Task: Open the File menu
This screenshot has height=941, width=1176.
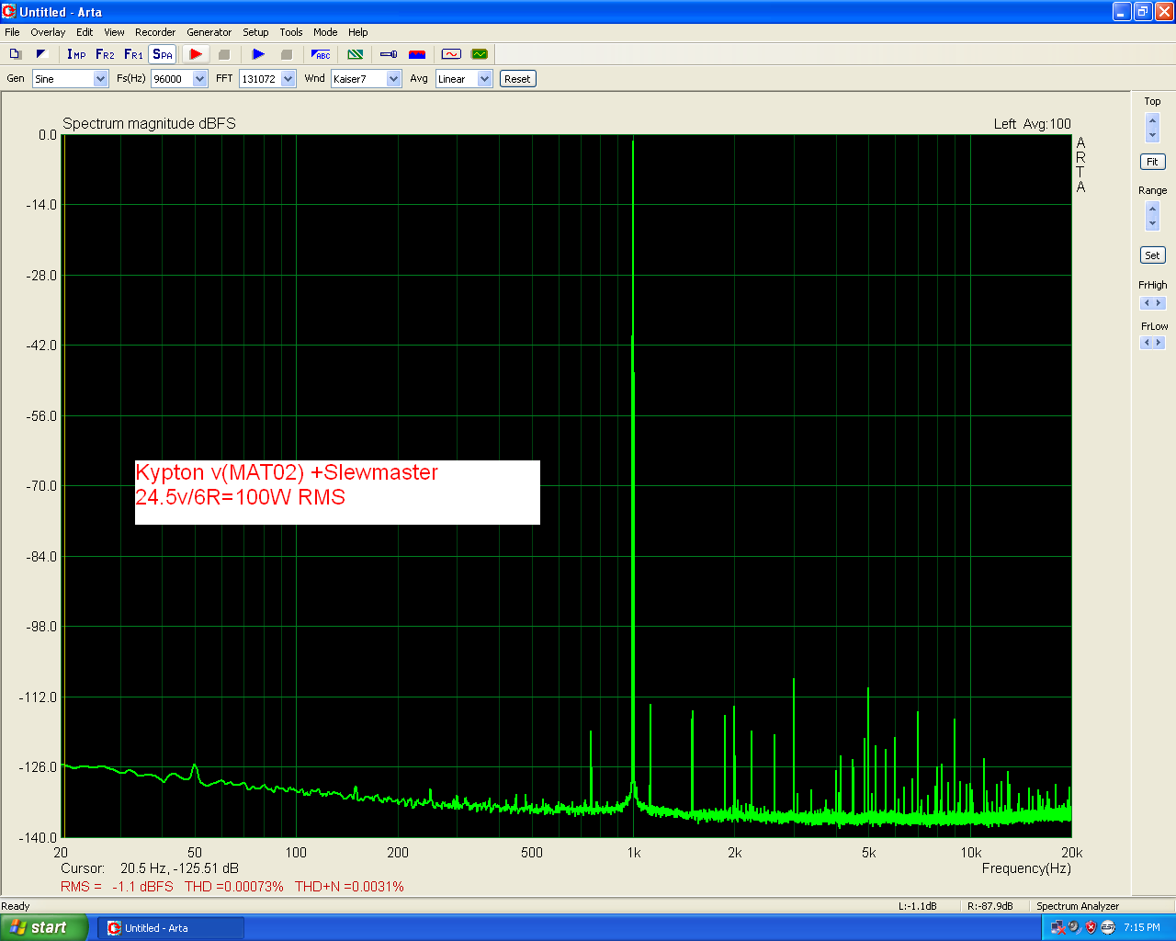Action: click(12, 32)
